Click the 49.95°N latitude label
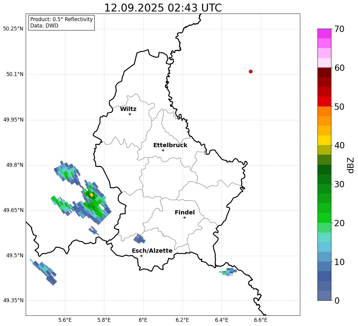 coord(14,120)
